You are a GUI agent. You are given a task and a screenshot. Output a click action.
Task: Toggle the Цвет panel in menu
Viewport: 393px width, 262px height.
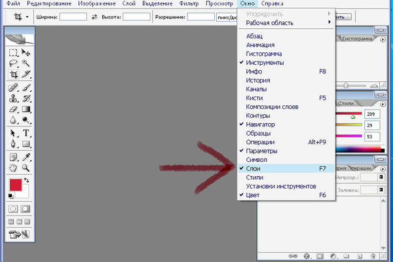click(x=286, y=195)
